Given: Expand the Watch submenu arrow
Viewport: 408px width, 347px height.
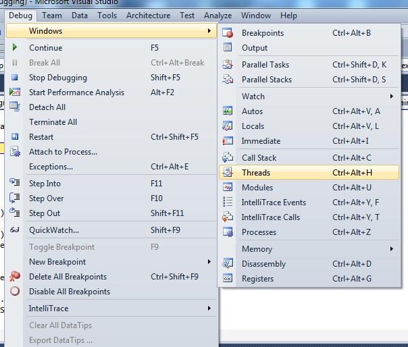Looking at the screenshot, I should (392, 97).
